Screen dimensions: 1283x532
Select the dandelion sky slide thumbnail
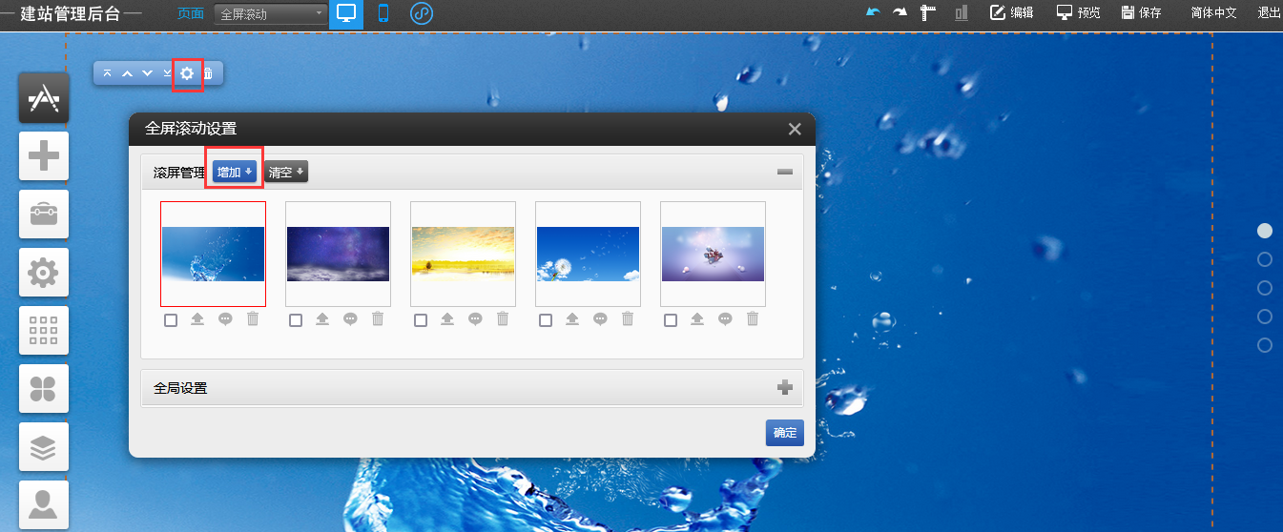(x=588, y=254)
